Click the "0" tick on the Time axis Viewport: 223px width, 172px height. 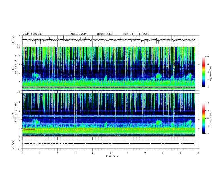point(22,153)
